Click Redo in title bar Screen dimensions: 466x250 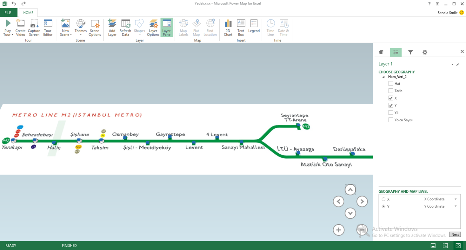pyautogui.click(x=23, y=4)
